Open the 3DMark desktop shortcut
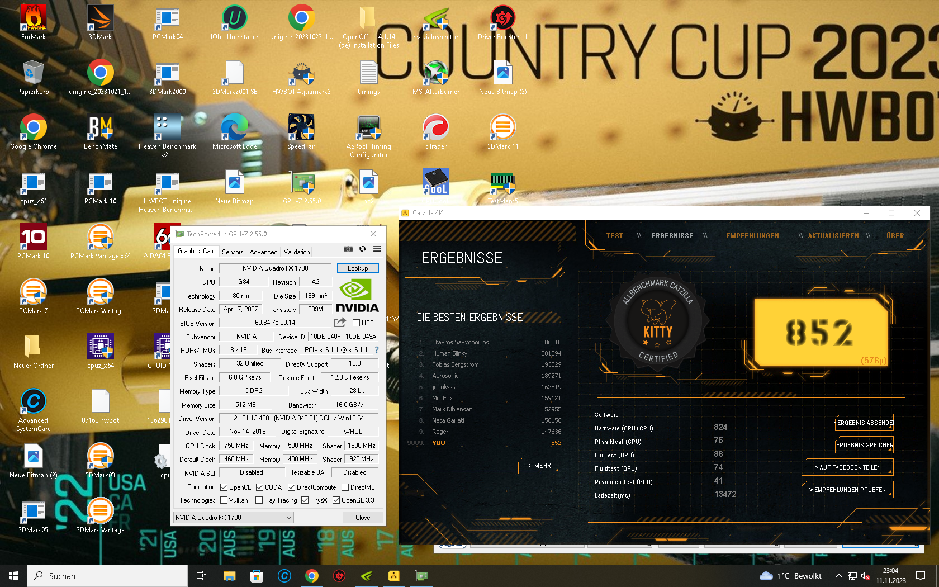939x587 pixels. tap(101, 22)
